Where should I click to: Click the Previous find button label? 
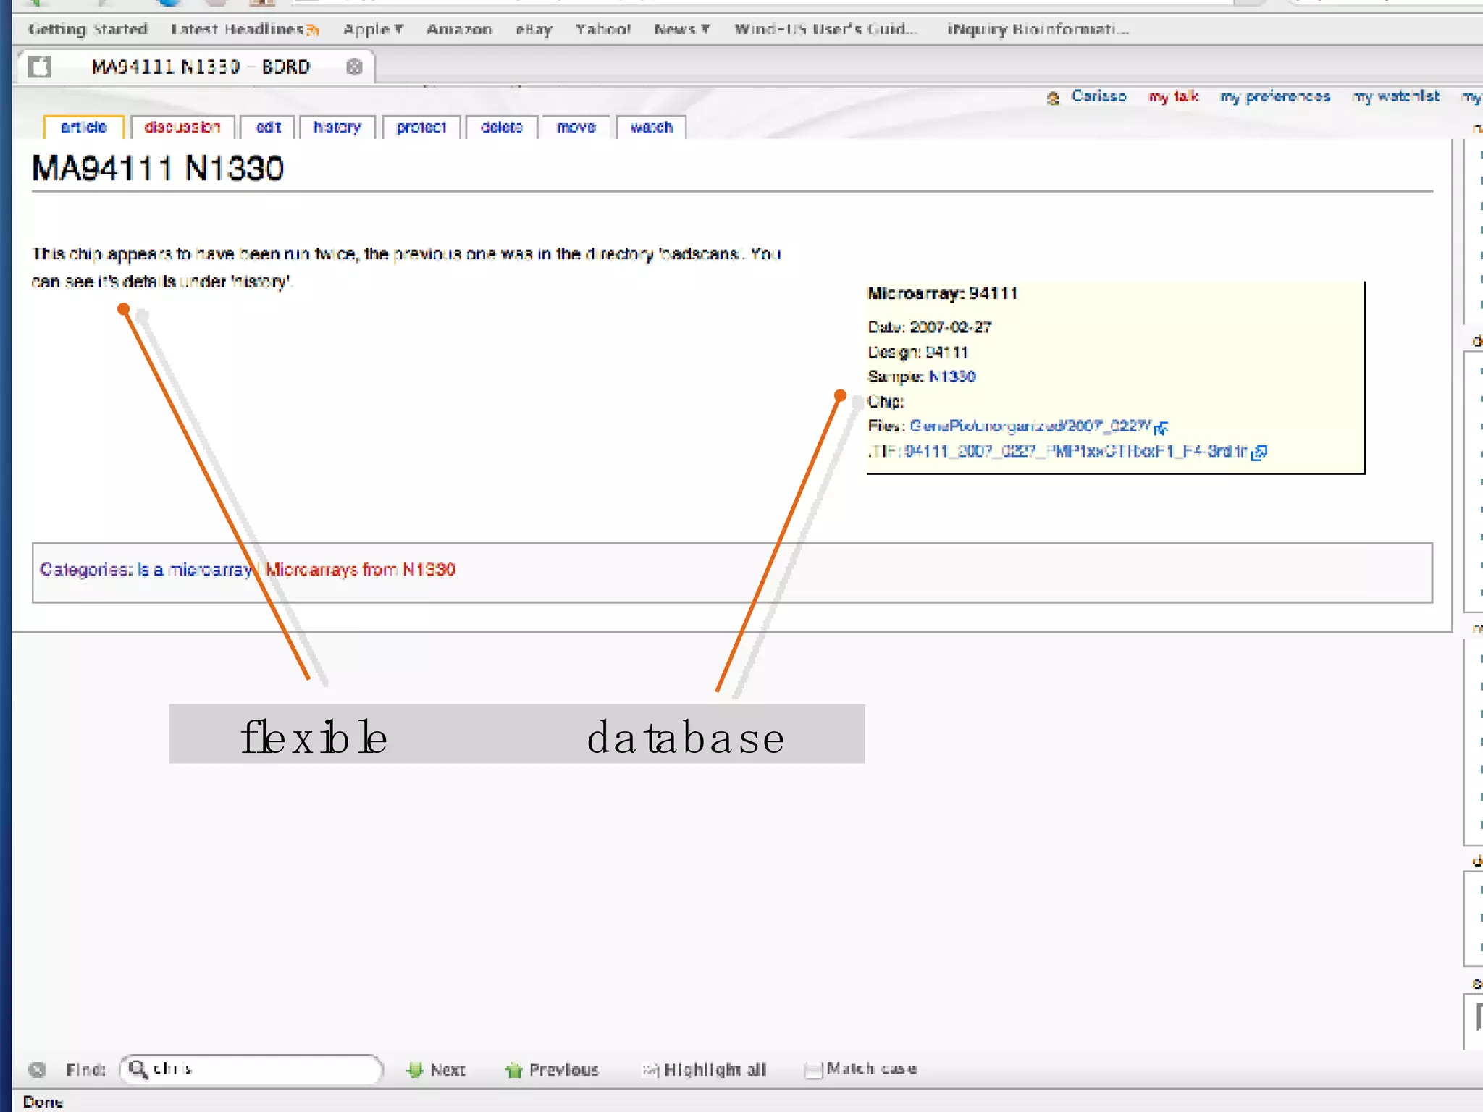[563, 1070]
